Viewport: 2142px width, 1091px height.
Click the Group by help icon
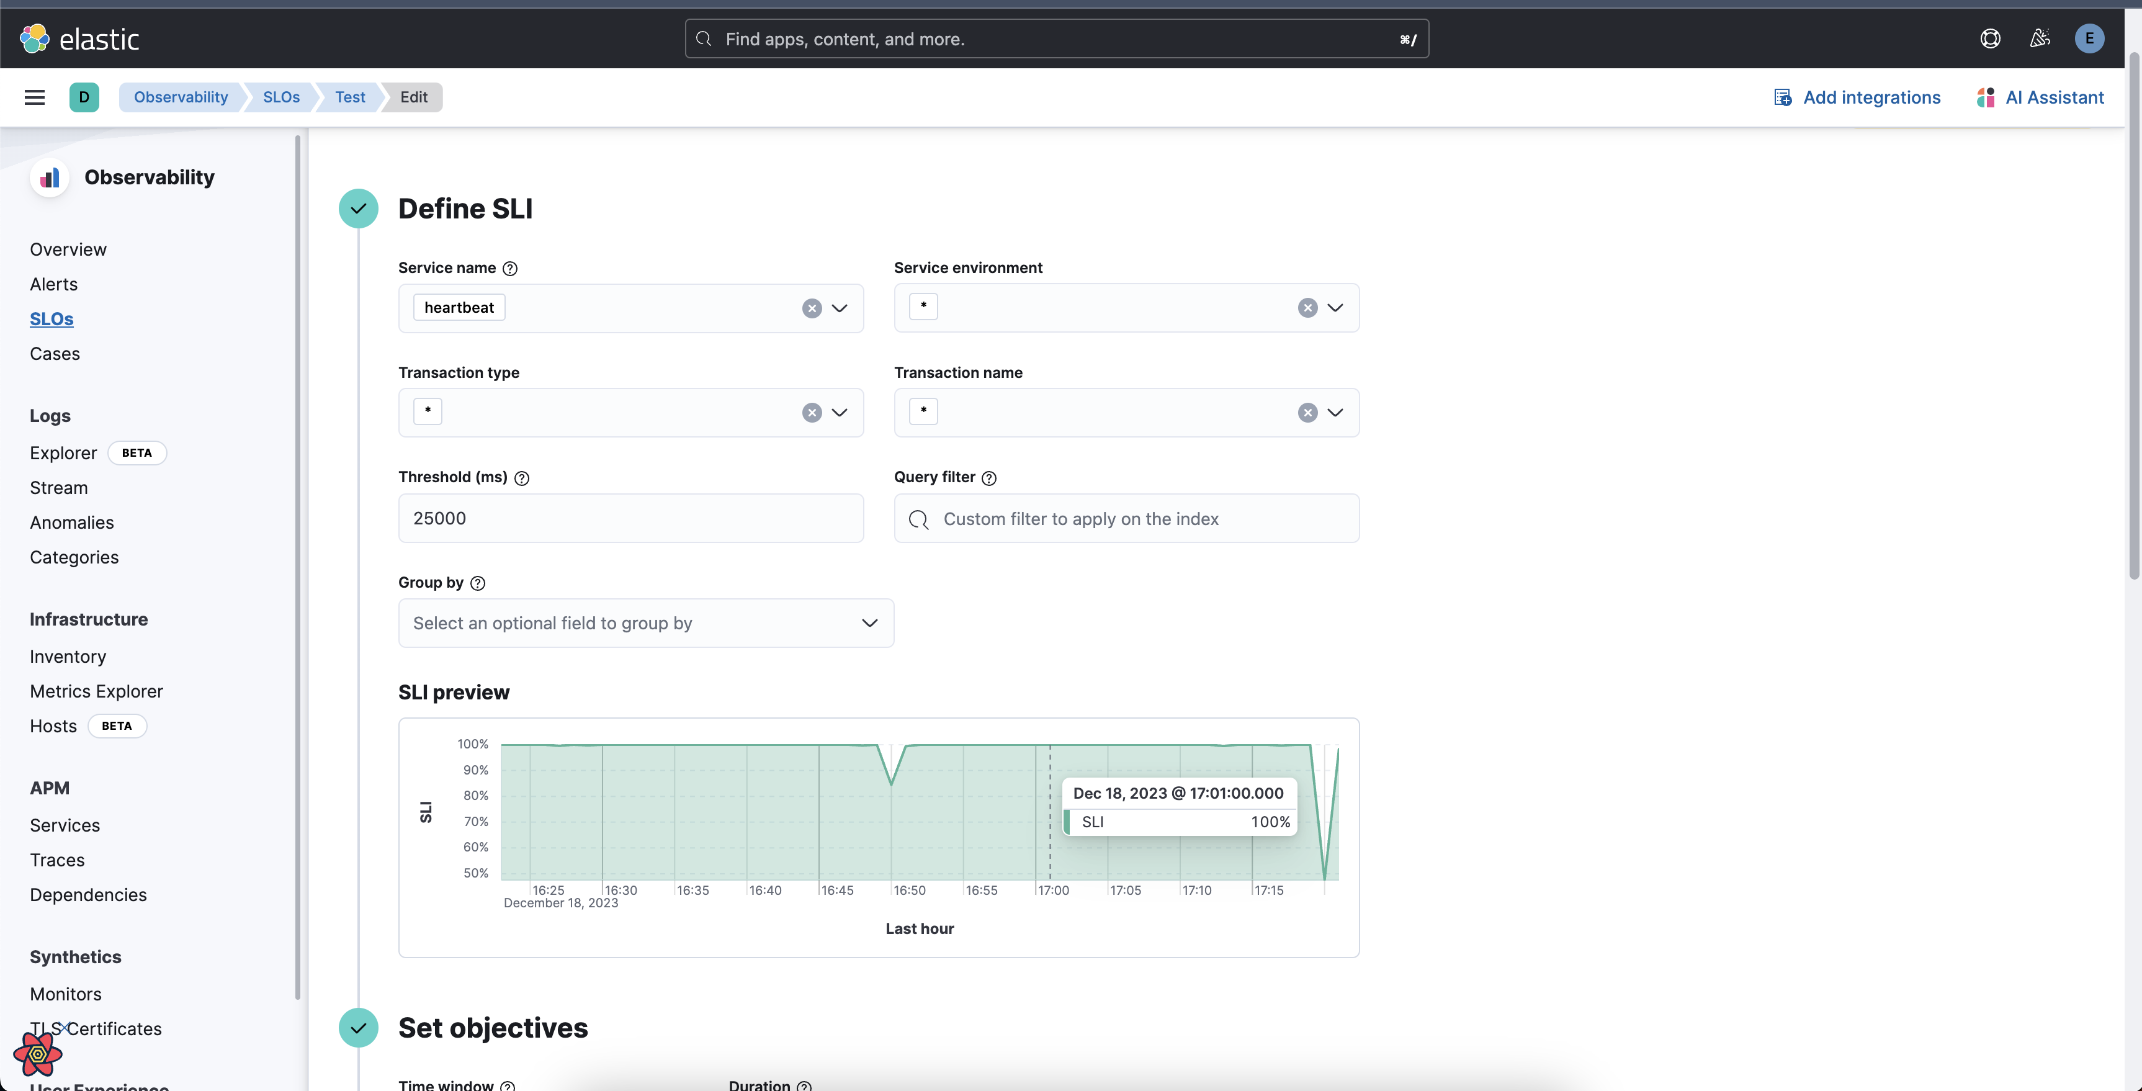[x=477, y=583]
